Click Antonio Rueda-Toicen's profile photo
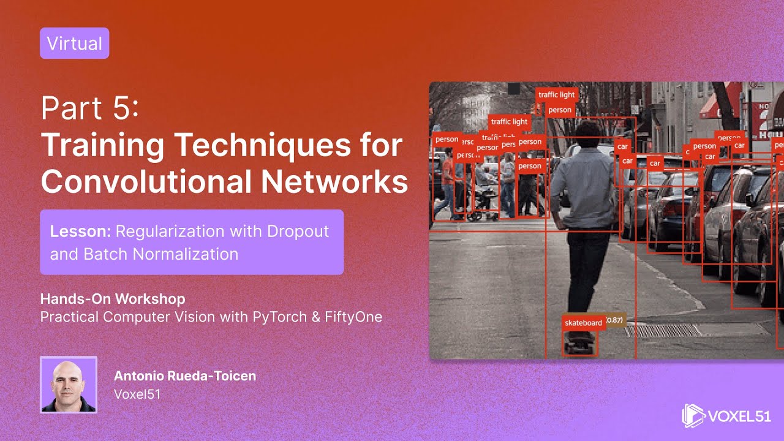 [x=69, y=385]
